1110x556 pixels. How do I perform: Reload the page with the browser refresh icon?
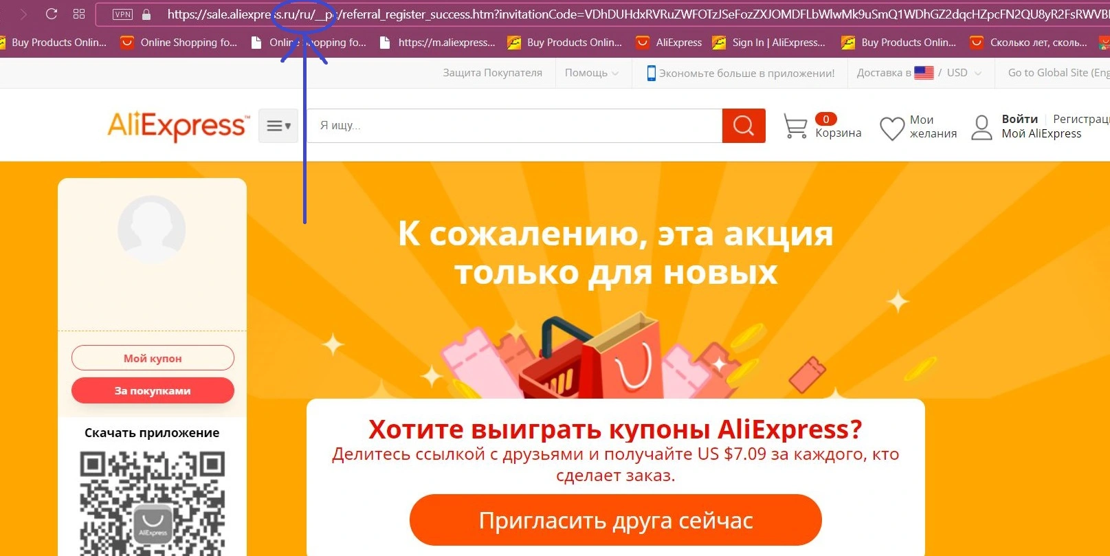(x=51, y=14)
